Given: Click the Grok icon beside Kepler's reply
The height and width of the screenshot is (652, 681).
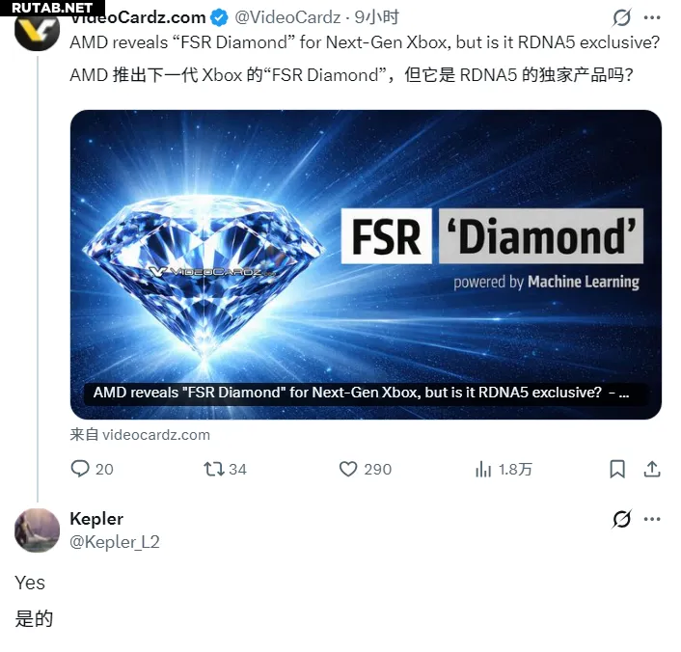Looking at the screenshot, I should (x=621, y=519).
